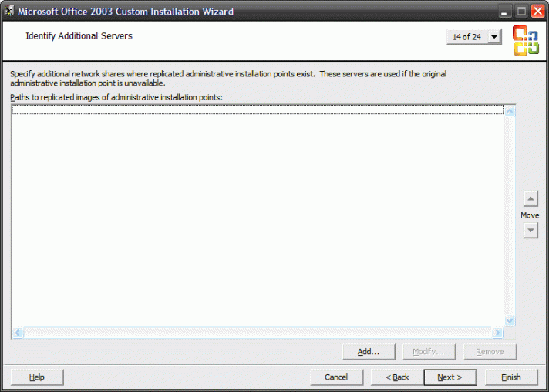
Task: Click the 'Identify Additional Servers' heading
Action: tap(79, 36)
